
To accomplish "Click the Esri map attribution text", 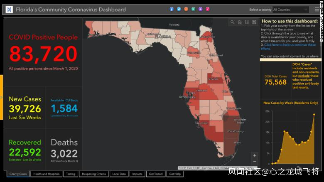I will tap(217, 168).
